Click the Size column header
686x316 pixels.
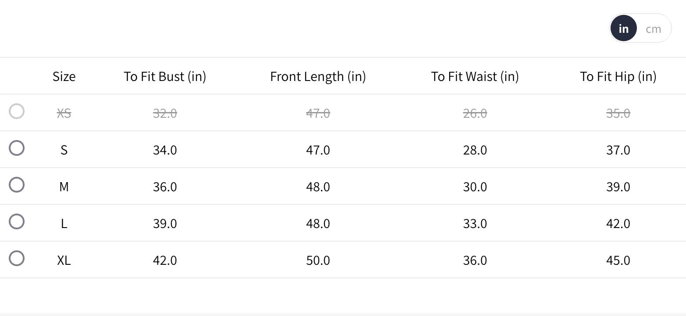[64, 77]
